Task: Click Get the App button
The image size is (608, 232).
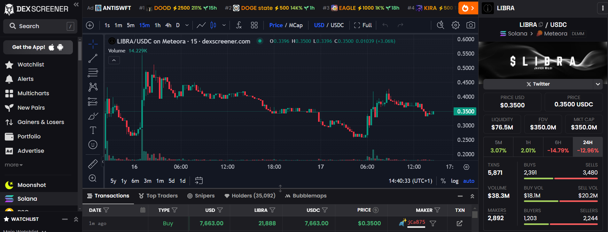Action: (x=38, y=47)
